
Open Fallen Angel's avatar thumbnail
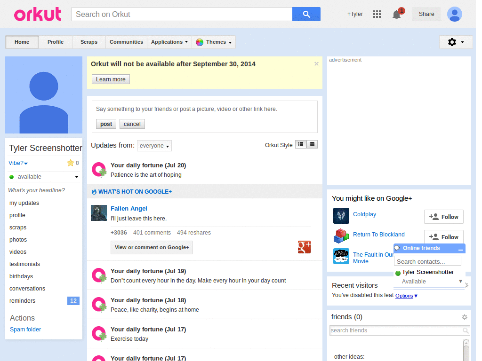click(x=99, y=213)
